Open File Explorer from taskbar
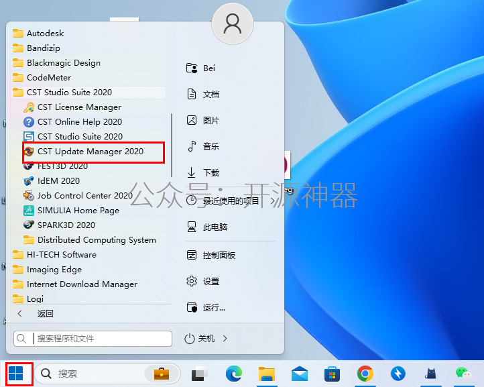 coord(267,374)
